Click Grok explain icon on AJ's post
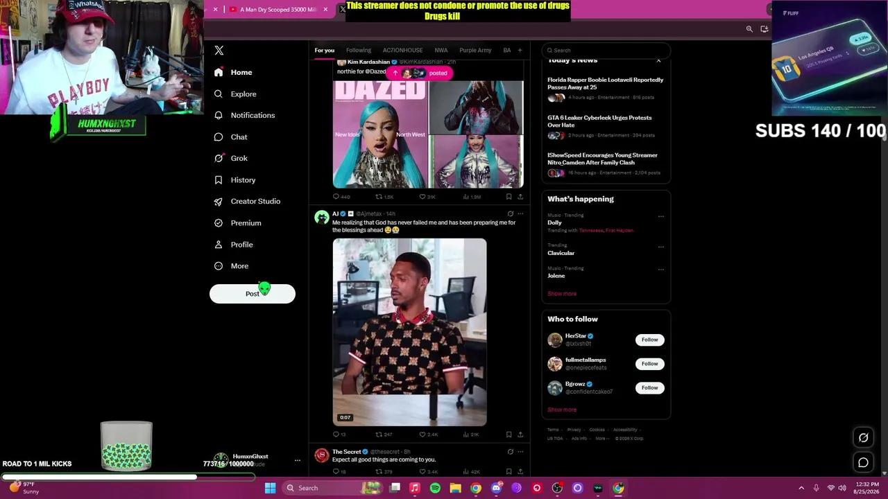 [x=510, y=213]
